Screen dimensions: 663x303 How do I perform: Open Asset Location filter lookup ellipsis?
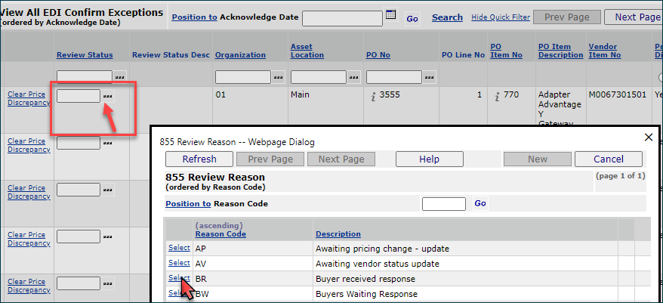pos(353,76)
